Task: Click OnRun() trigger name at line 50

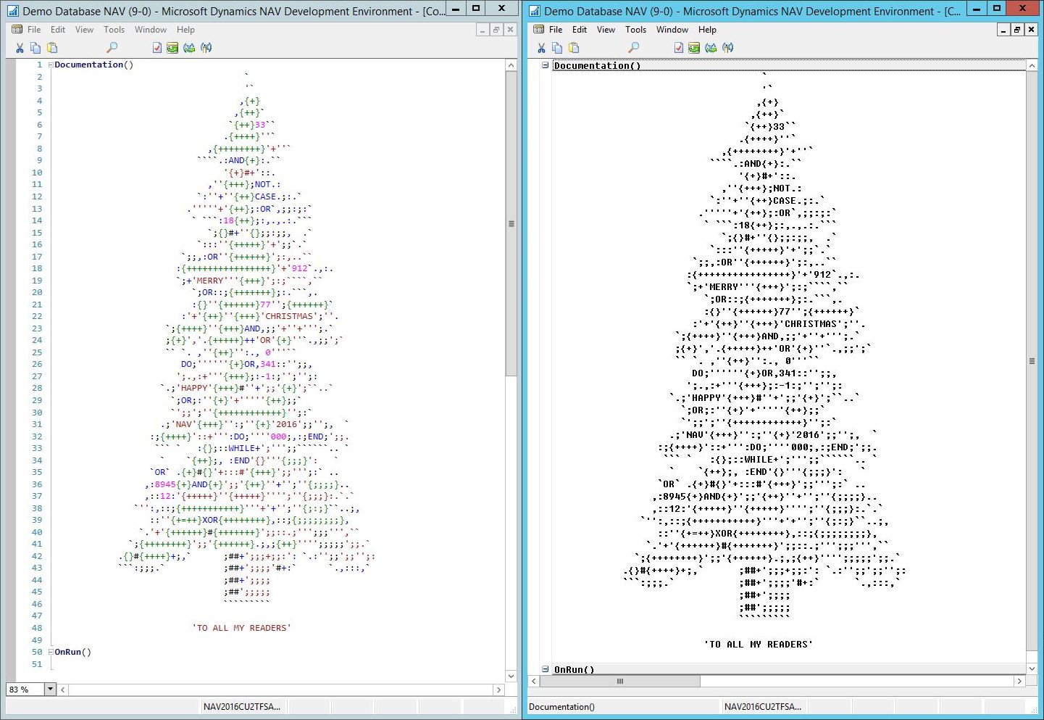Action: (x=72, y=652)
